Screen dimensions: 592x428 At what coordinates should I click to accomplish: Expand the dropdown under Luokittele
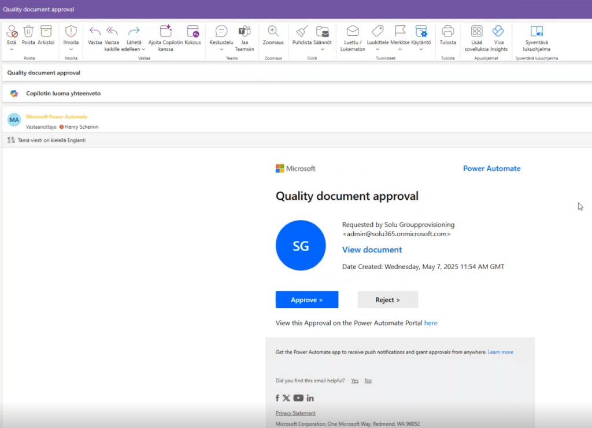coord(378,50)
